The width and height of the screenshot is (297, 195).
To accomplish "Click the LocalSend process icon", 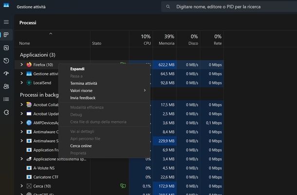I will click(x=29, y=83).
